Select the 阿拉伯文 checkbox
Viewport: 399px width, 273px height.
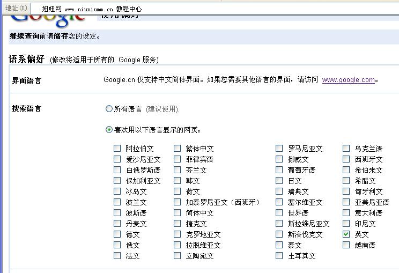pos(117,149)
